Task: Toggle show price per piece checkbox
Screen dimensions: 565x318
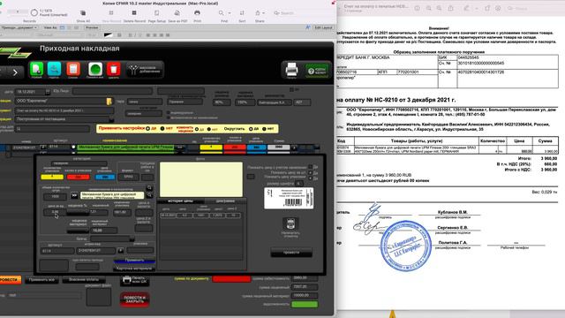Action: (x=310, y=173)
